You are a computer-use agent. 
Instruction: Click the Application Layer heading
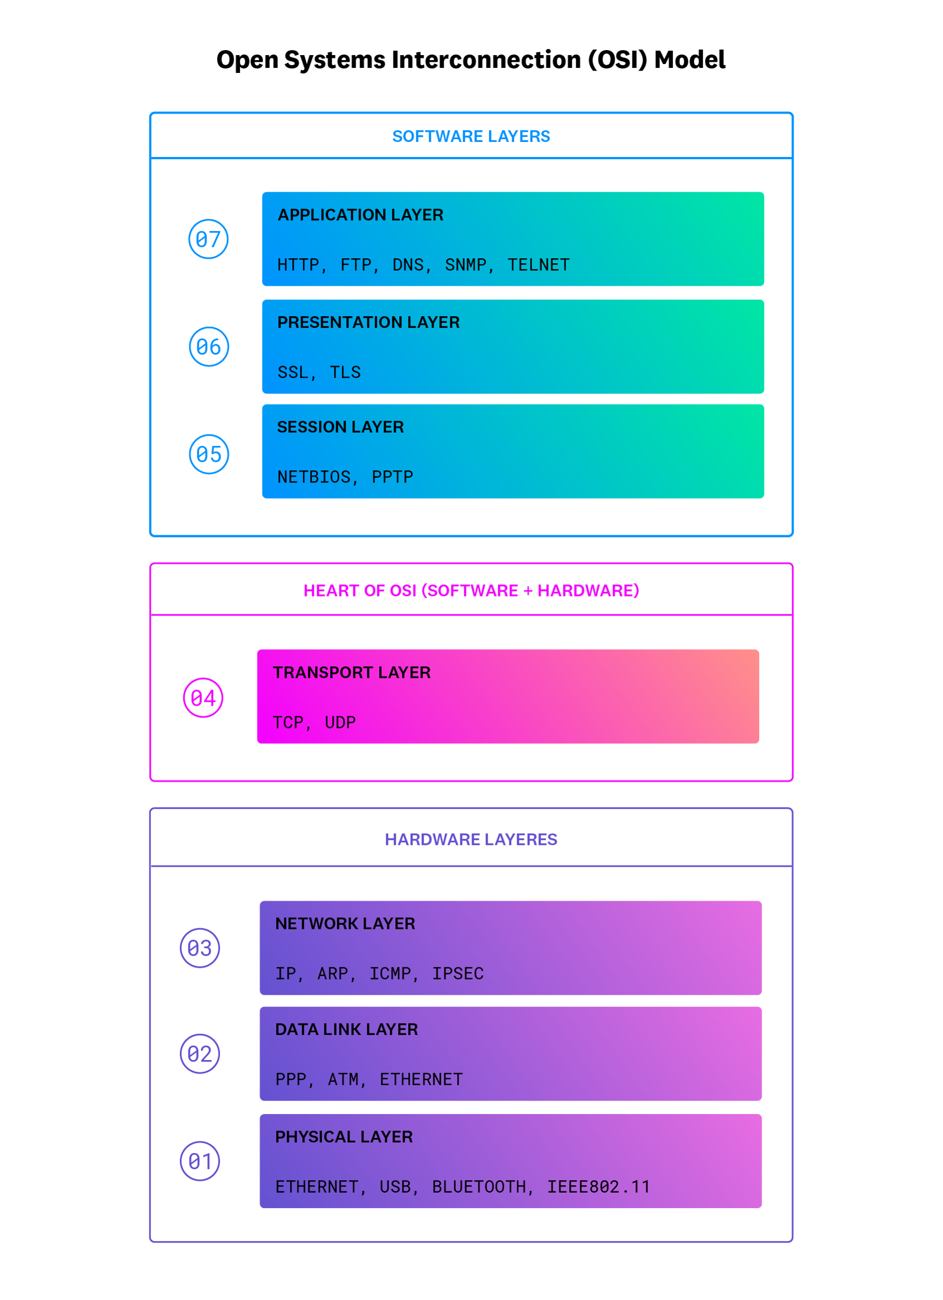coord(361,215)
